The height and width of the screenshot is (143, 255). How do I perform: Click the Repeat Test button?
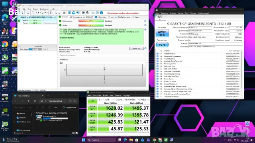pos(136,48)
